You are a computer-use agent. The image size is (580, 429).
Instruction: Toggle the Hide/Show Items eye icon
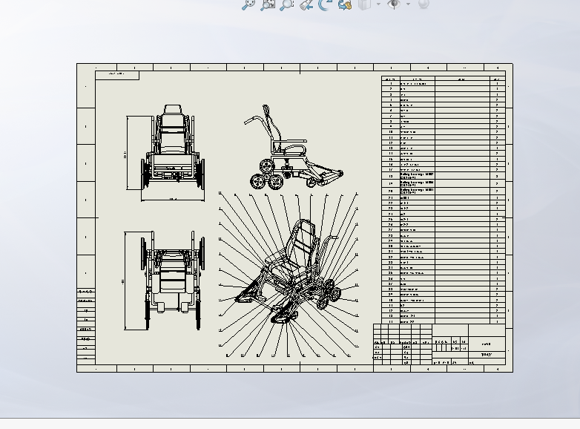tap(394, 4)
